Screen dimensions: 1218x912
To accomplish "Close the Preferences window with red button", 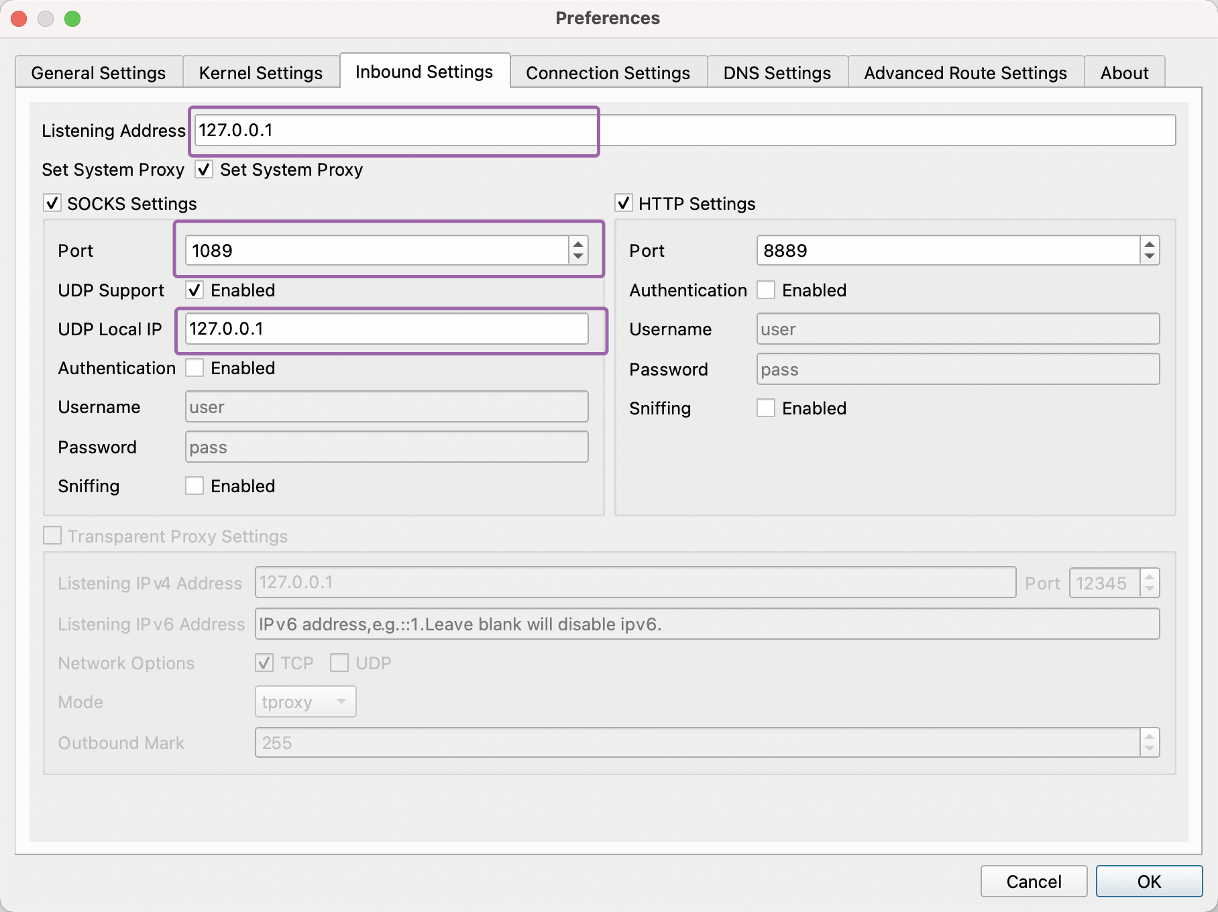I will coord(19,19).
